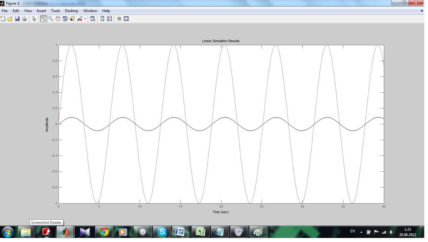Click the speaker device taskbar icon
428x242 pixels.
[239, 232]
